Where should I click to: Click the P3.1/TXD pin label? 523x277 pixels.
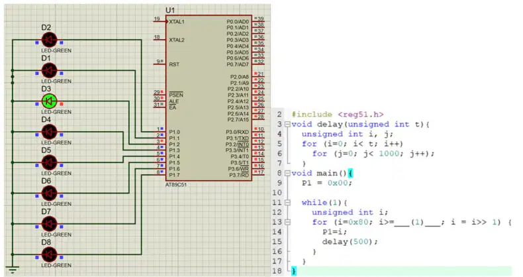click(x=237, y=138)
